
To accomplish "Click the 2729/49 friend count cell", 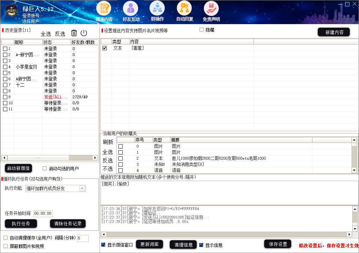I will (x=80, y=97).
